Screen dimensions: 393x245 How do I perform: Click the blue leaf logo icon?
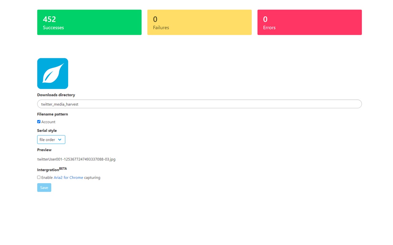53,73
